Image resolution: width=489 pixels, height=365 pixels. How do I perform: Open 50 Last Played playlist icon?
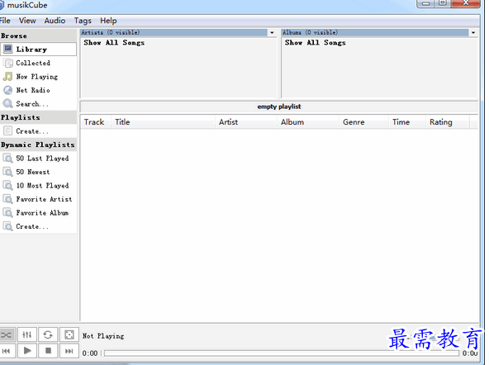click(x=7, y=159)
